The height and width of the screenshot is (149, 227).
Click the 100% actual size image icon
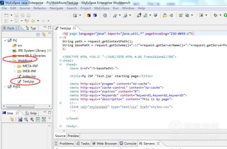coord(38,119)
